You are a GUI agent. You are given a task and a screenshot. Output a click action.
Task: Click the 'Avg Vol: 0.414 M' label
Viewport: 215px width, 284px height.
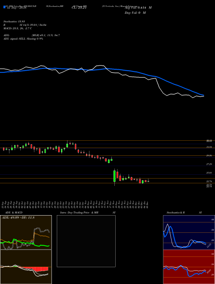pos(138,8)
